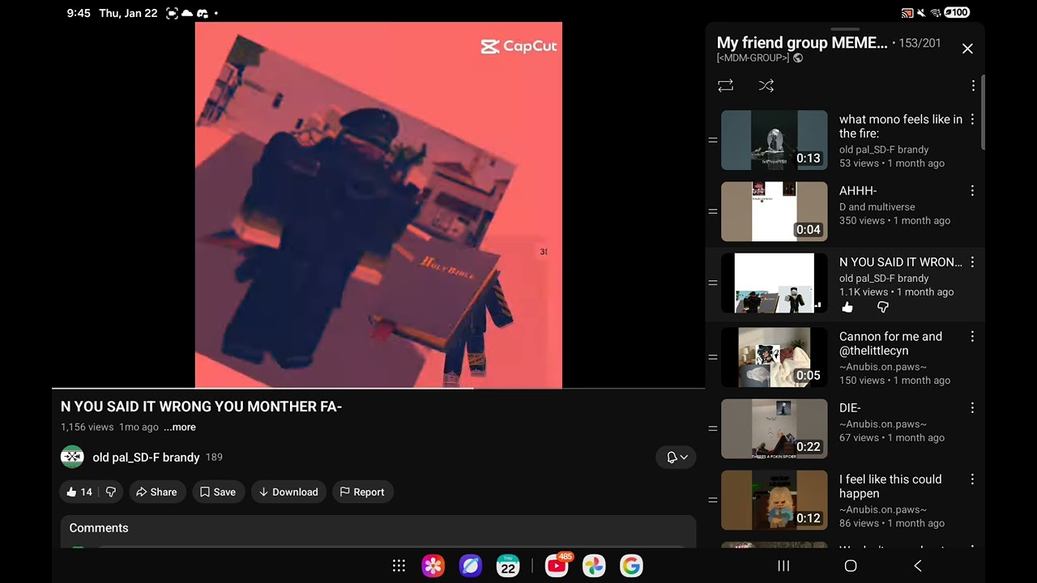Open playlist panel overflow menu
Screen dimensions: 1037x583
point(973,86)
